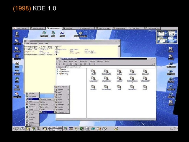The image size is (189, 142).
Task: Click the panel logout X icon
Action: tap(49, 128)
